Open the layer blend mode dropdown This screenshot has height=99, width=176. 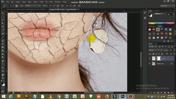[155, 50]
